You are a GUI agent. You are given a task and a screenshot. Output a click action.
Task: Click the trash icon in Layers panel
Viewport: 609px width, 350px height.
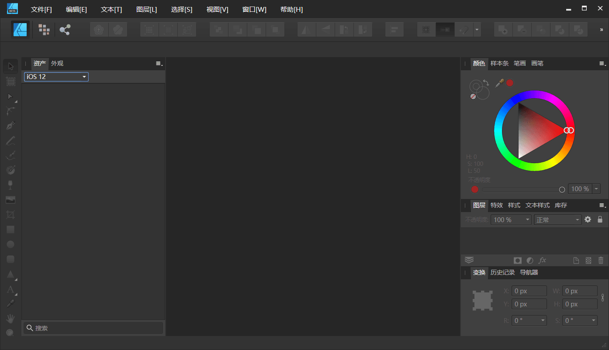[x=601, y=261]
